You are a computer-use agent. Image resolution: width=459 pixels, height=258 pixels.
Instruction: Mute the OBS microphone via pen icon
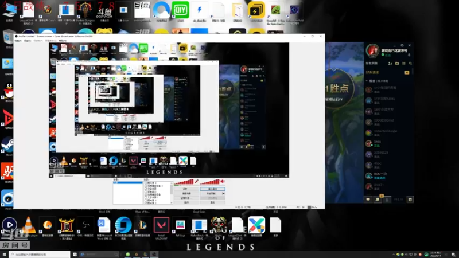pyautogui.click(x=196, y=182)
